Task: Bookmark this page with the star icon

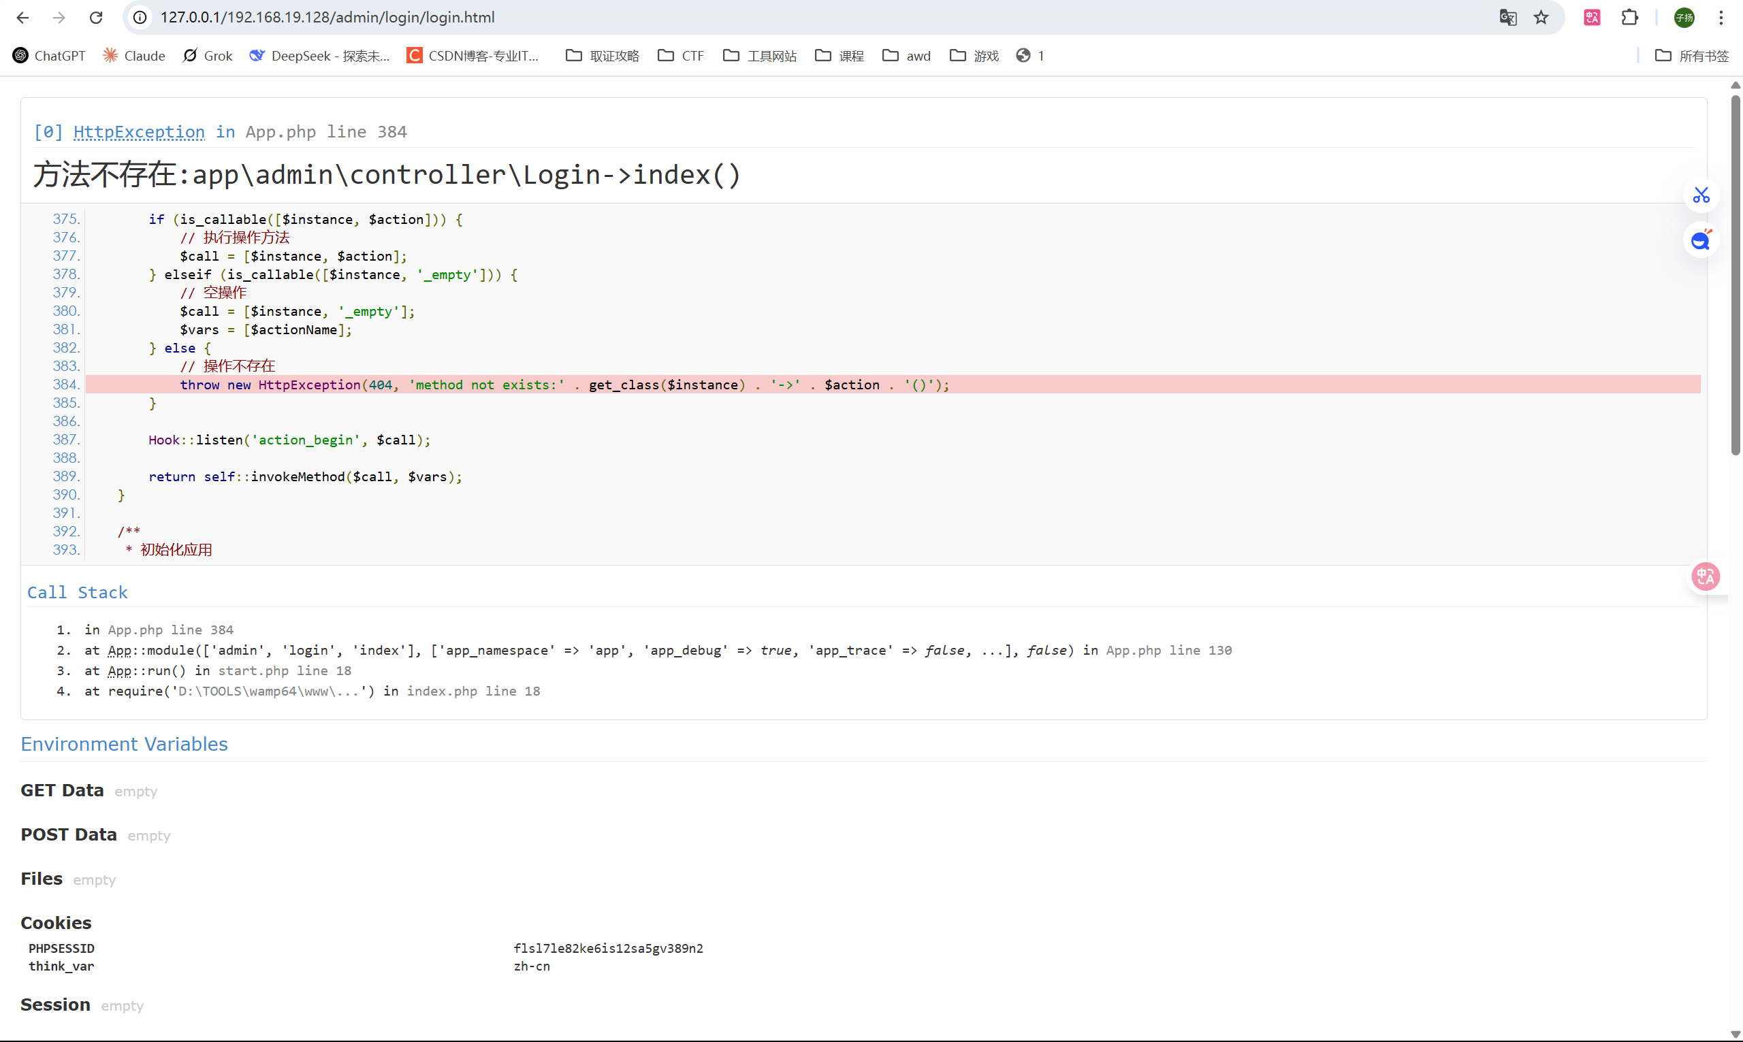Action: pos(1541,18)
